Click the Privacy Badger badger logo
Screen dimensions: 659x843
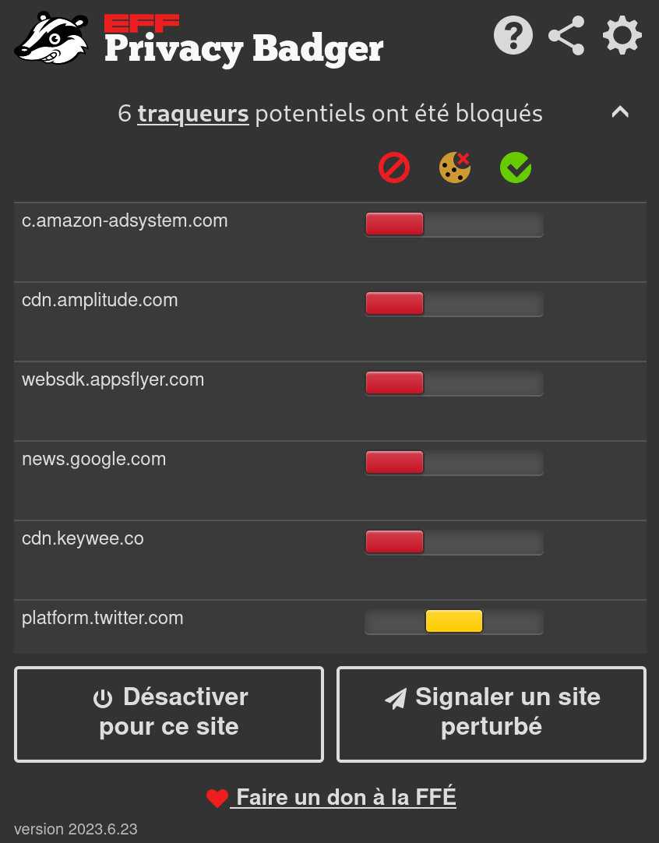pos(51,39)
